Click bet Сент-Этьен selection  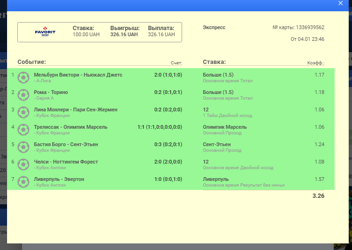pos(217,144)
